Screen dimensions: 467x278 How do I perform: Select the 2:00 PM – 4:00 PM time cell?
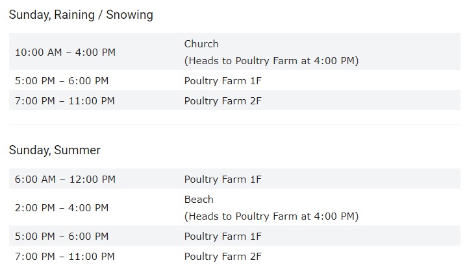pos(62,208)
